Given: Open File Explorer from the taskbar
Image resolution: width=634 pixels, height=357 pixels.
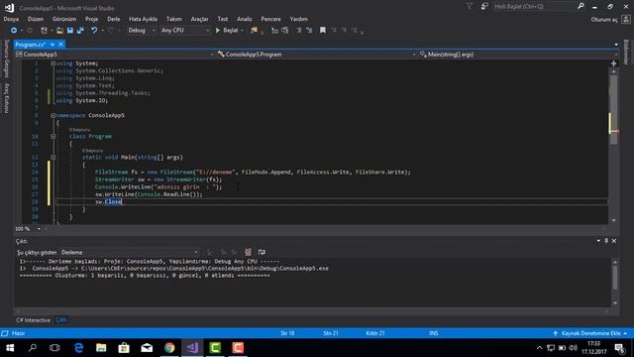Looking at the screenshot, I should point(101,348).
